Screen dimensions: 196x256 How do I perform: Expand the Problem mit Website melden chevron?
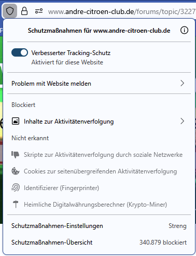(183, 83)
